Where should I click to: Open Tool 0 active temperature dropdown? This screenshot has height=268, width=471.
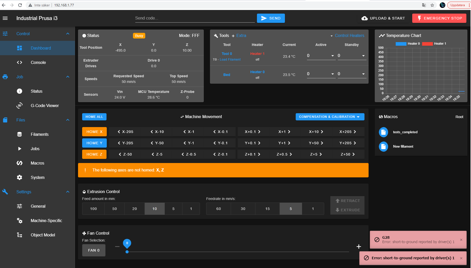pos(333,56)
